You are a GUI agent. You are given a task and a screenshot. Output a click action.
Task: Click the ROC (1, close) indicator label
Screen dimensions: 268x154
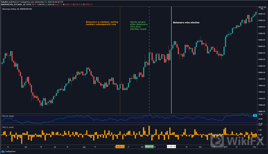click(x=8, y=127)
